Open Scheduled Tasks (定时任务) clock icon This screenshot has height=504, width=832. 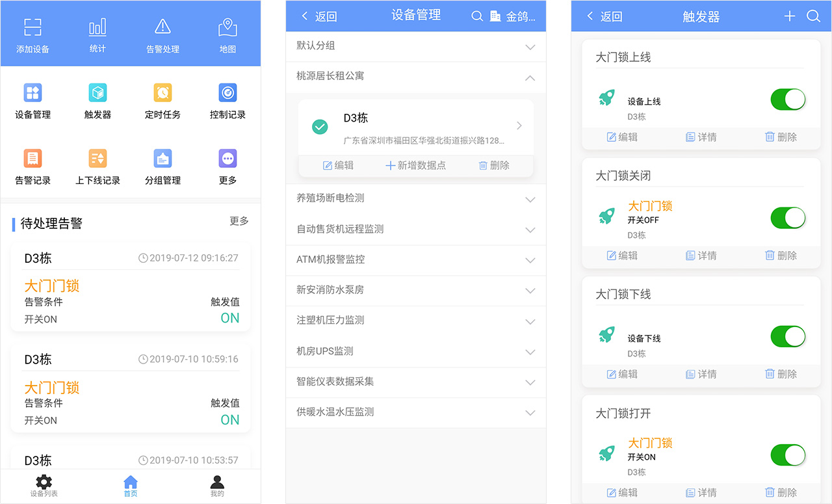pyautogui.click(x=162, y=93)
